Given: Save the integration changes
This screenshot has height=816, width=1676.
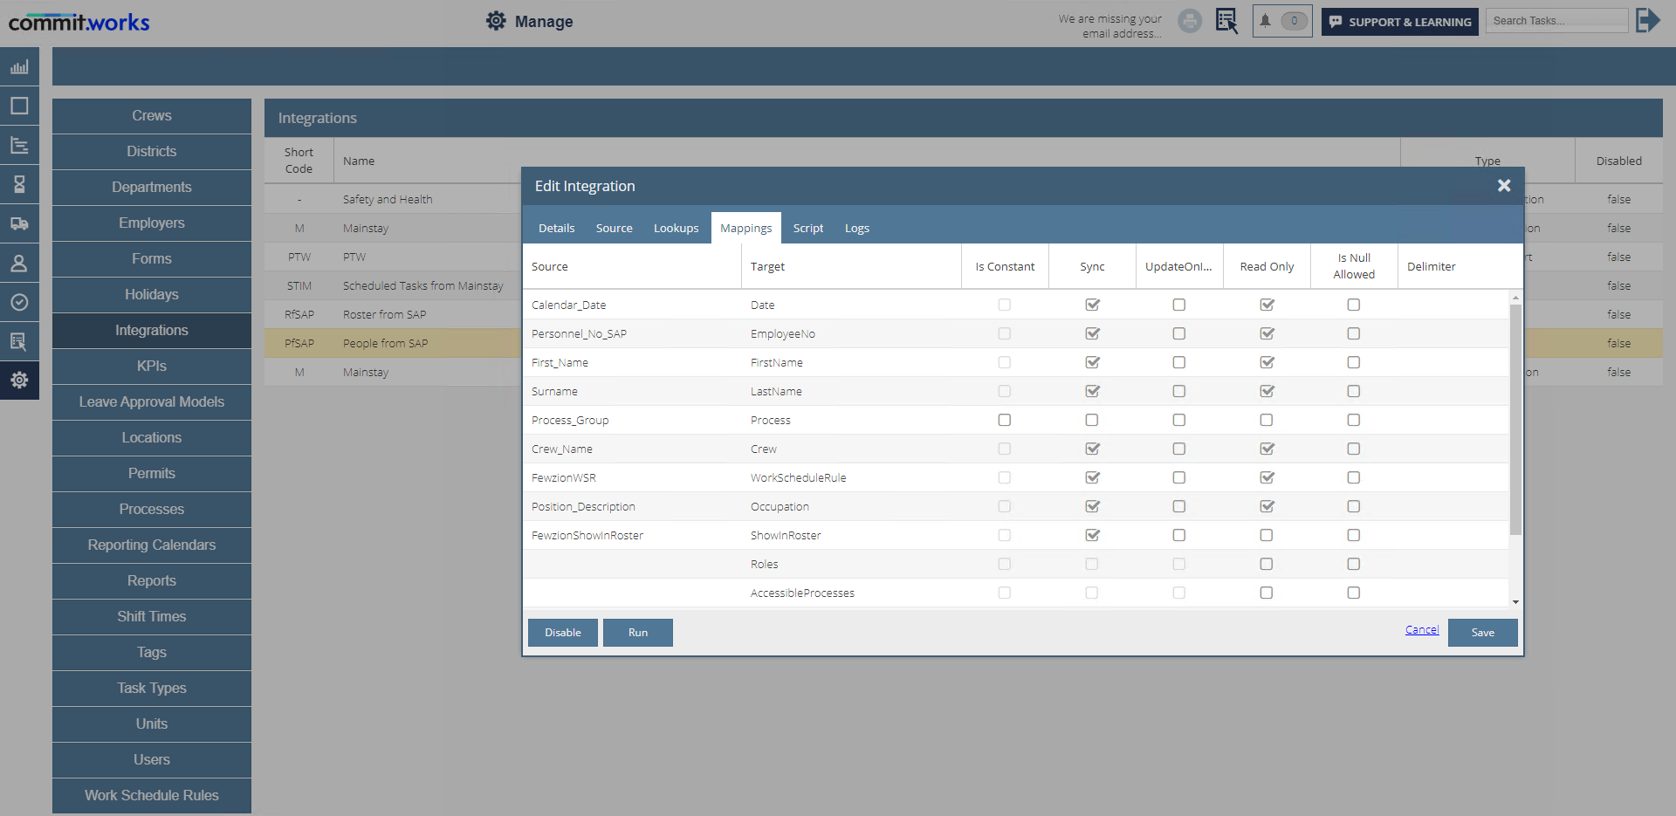Looking at the screenshot, I should point(1483,633).
